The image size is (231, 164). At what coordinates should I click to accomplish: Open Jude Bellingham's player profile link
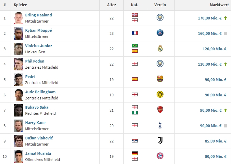(40, 92)
